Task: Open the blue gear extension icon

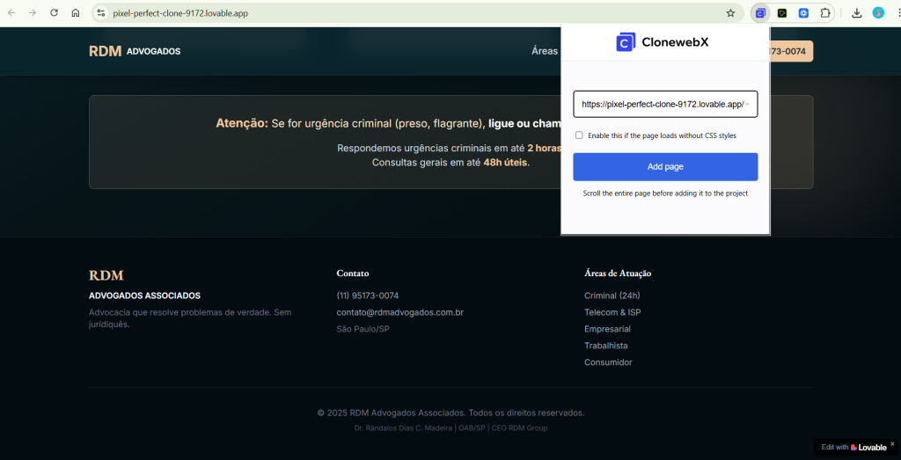Action: click(x=803, y=12)
